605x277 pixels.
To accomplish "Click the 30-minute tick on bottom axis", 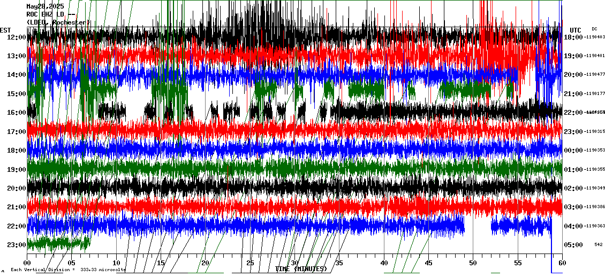I will (x=294, y=263).
